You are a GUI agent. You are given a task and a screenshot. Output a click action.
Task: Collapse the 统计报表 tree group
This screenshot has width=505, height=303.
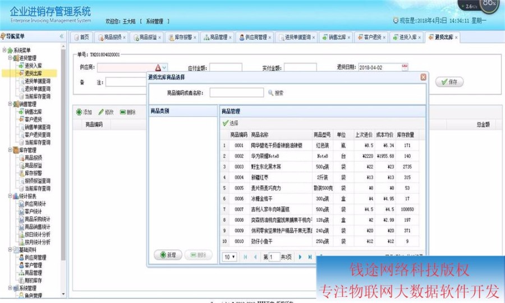10,196
